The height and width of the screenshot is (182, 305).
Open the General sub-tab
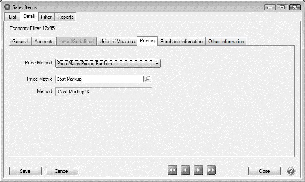point(20,42)
